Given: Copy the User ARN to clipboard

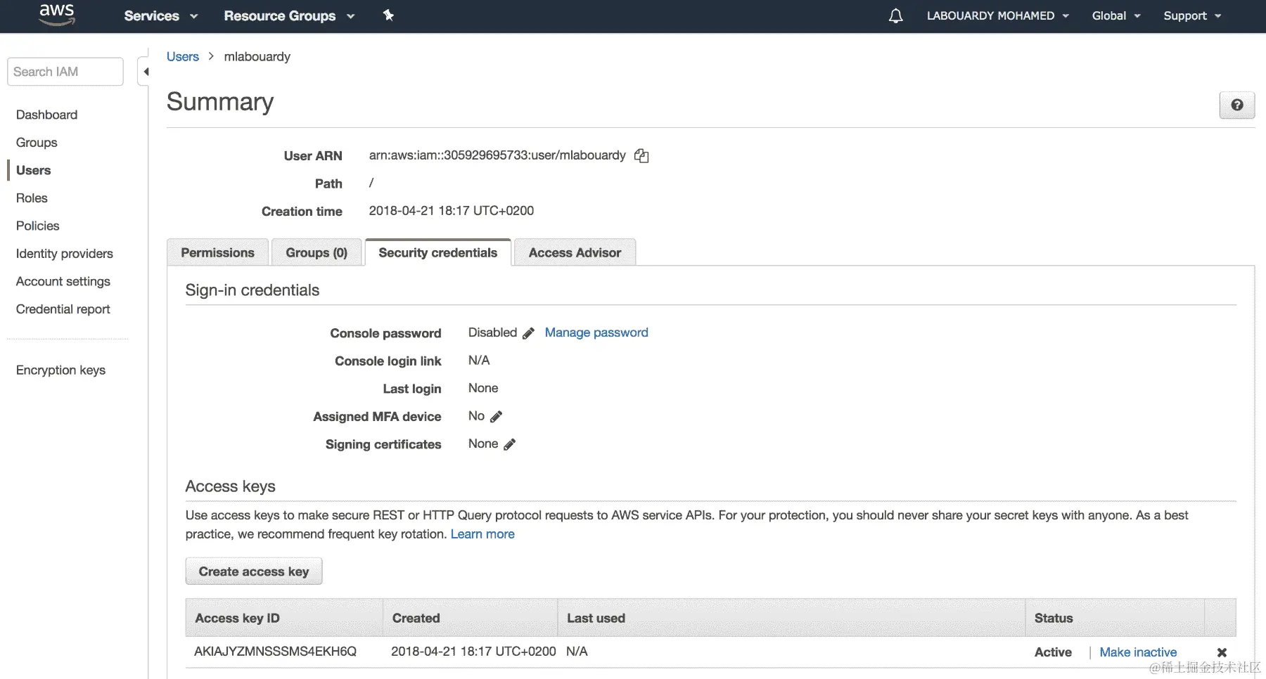Looking at the screenshot, I should click(x=641, y=156).
